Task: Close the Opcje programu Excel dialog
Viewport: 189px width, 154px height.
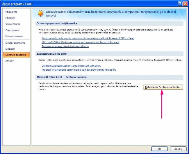Action: point(185,4)
